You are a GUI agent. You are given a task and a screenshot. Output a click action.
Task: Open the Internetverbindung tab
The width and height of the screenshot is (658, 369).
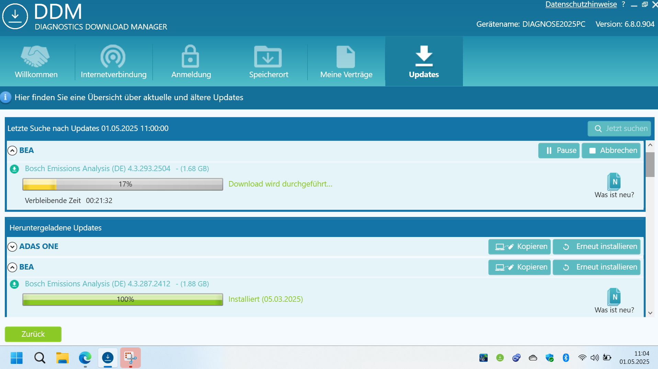(x=114, y=62)
